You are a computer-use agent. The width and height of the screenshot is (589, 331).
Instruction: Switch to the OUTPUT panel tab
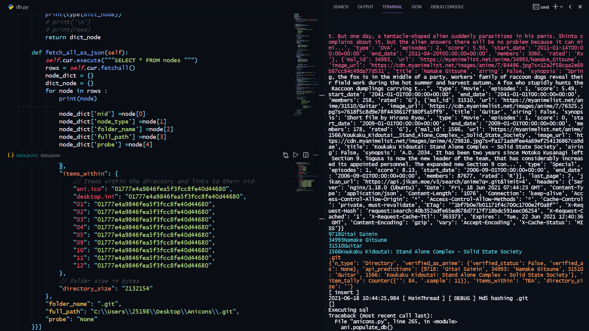365,7
